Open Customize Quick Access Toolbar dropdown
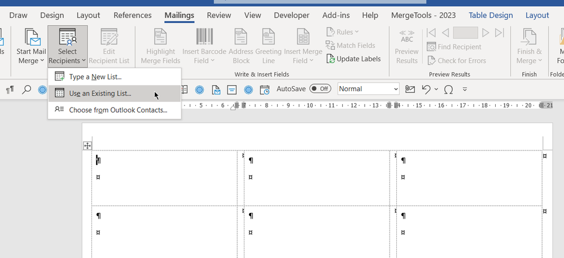564x258 pixels. click(465, 89)
